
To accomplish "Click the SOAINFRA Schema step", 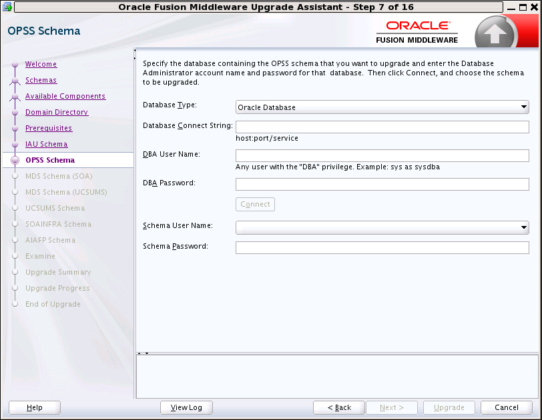I will pyautogui.click(x=59, y=224).
